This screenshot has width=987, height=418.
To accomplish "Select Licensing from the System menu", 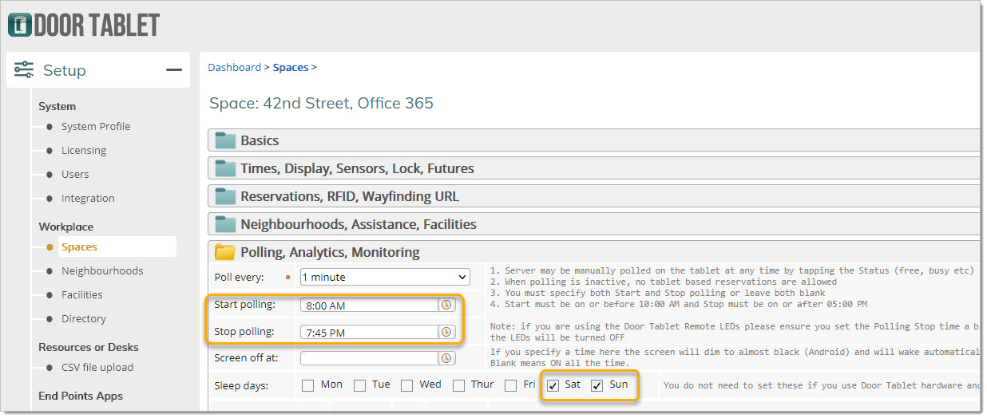I will (84, 150).
